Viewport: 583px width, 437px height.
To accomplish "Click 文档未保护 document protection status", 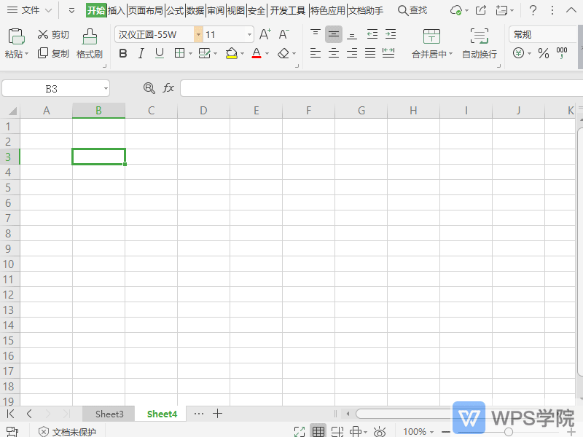I will (x=67, y=431).
